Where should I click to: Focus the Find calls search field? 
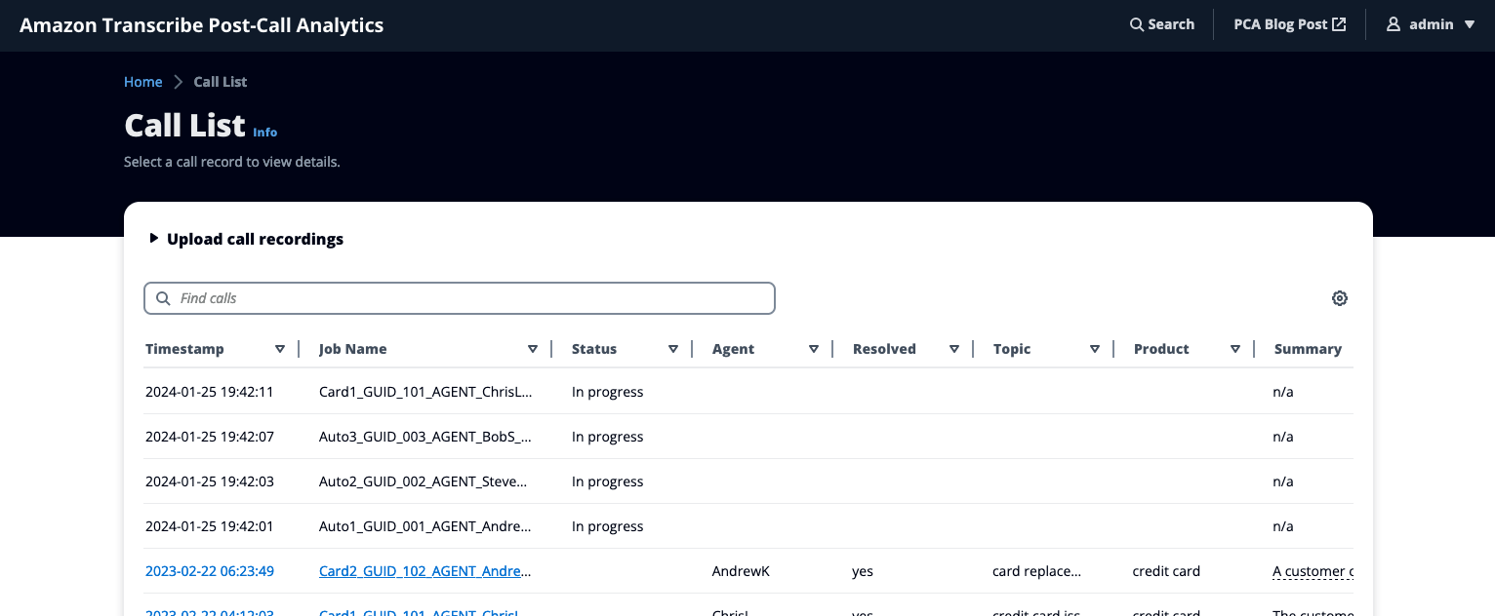coord(460,298)
